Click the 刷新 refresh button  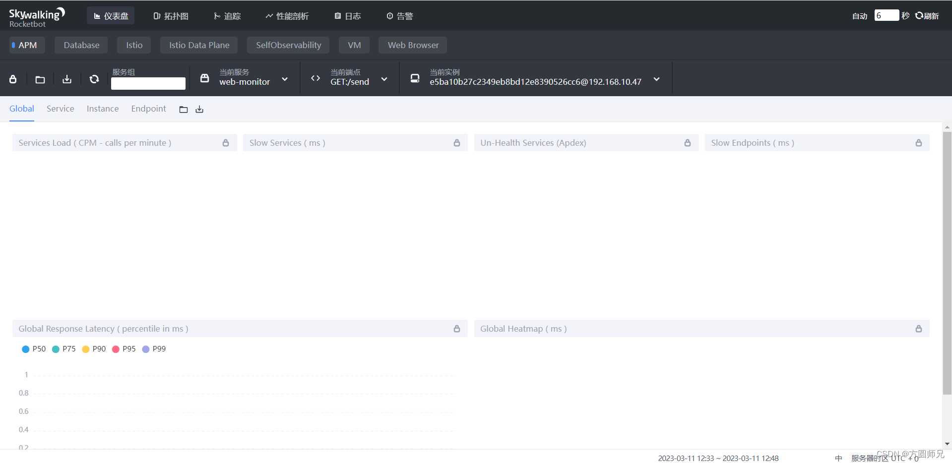click(x=927, y=16)
